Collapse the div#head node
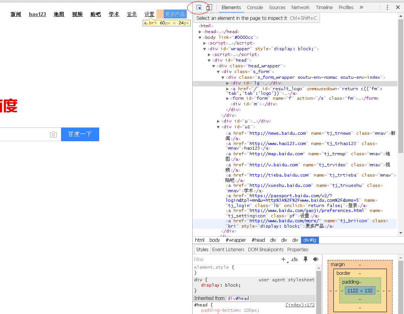Image resolution: width=404 pixels, height=314 pixels. pyautogui.click(x=209, y=61)
